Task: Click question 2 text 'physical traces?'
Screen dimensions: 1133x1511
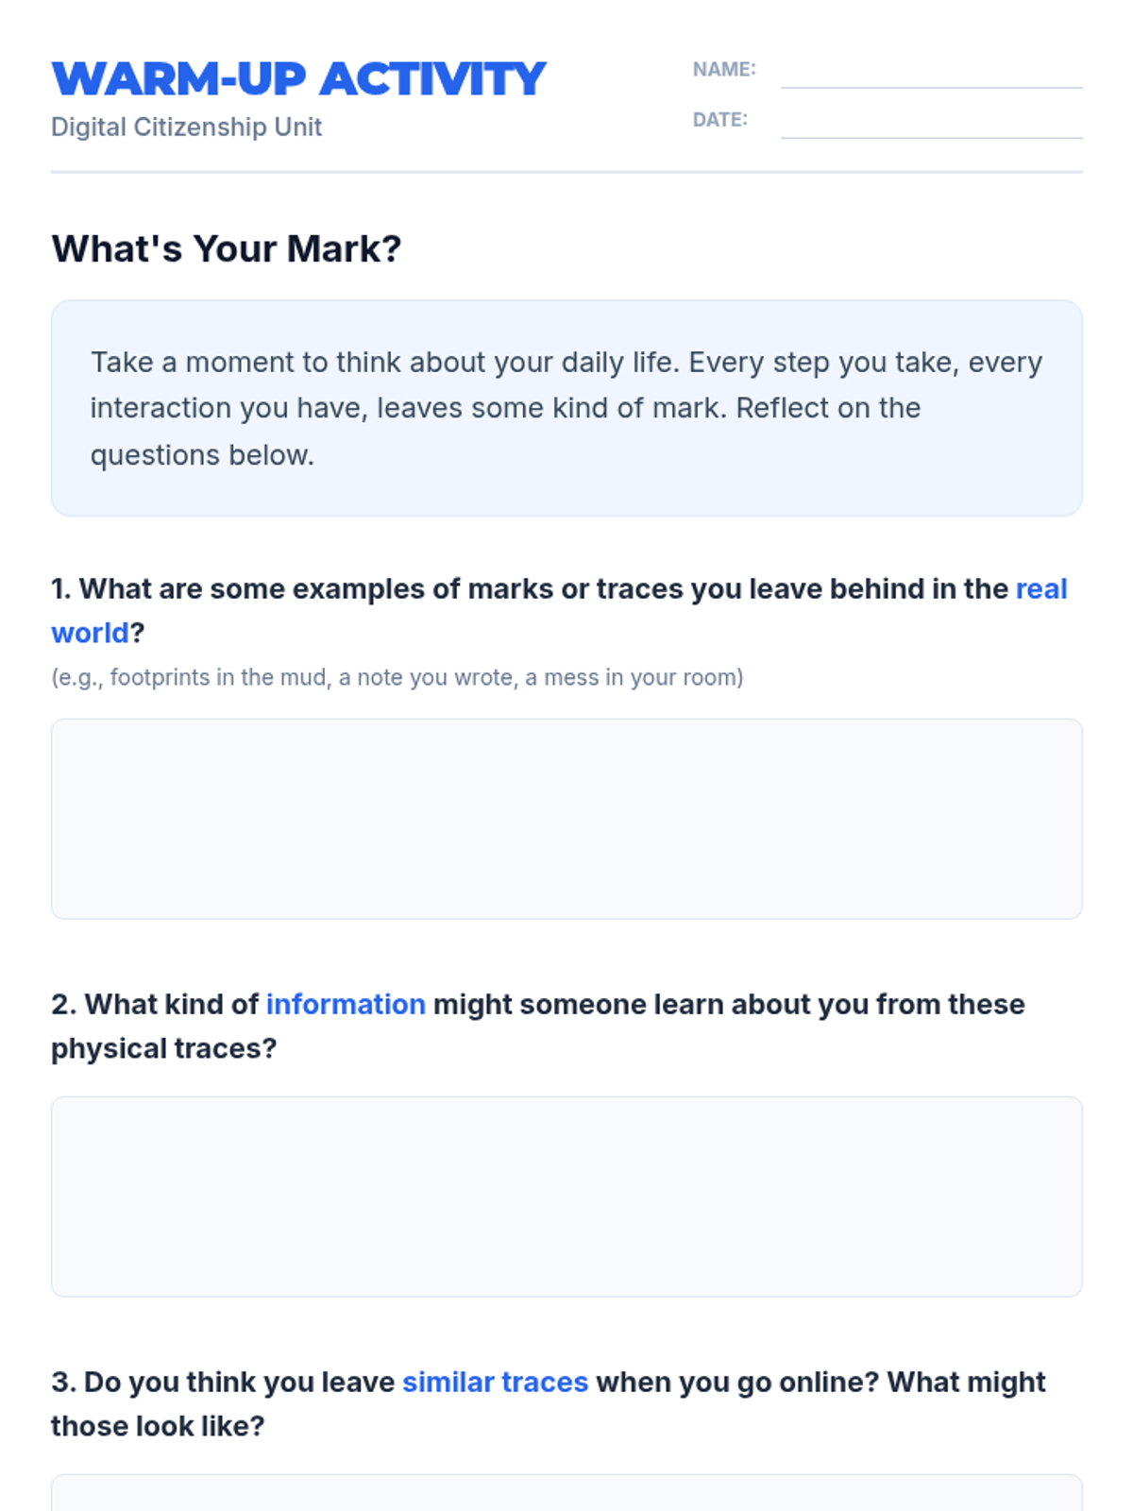Action: 164,1048
